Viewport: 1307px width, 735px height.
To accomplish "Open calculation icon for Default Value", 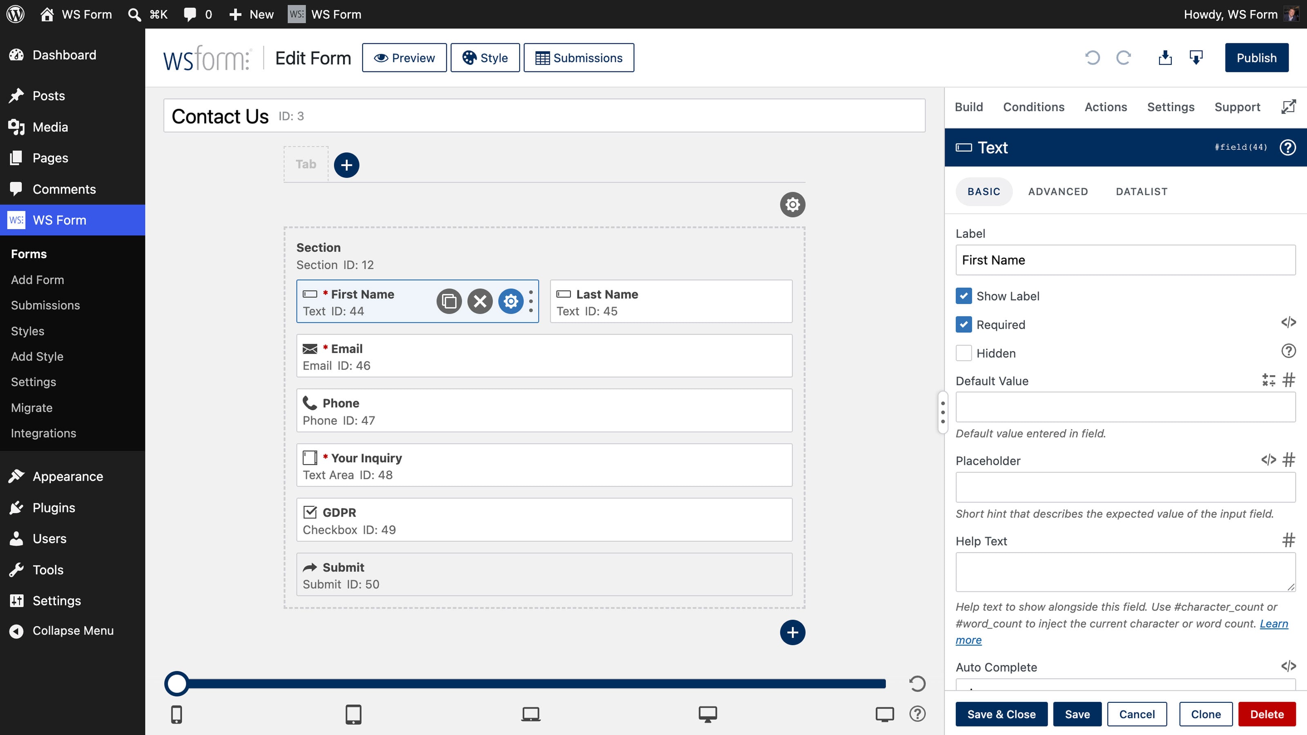I will pos(1269,380).
